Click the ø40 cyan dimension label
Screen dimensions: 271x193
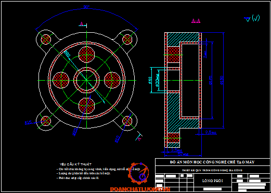150,80
